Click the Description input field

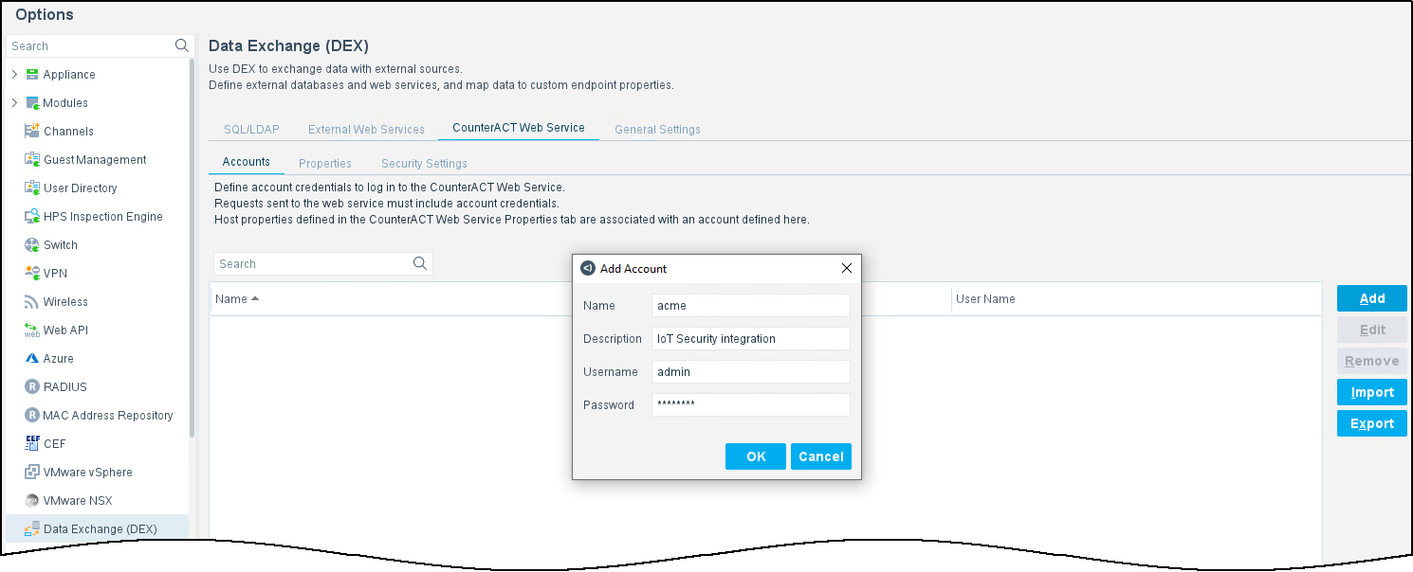click(x=751, y=338)
